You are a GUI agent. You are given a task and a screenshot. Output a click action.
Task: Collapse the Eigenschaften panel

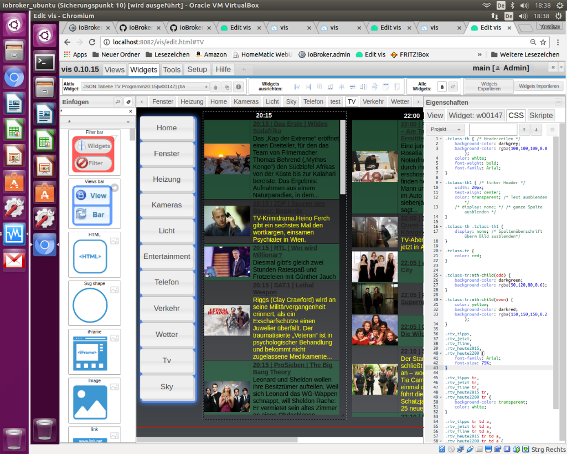[x=562, y=103]
